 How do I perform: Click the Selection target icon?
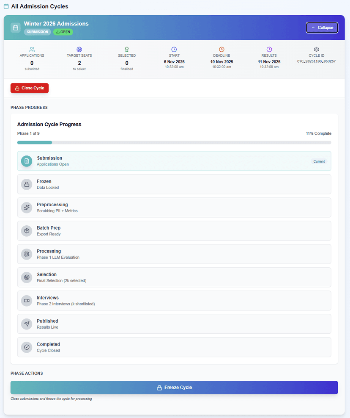(27, 277)
